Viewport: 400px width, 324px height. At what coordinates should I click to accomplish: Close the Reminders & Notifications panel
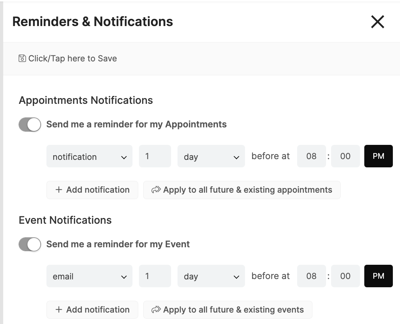click(x=377, y=22)
